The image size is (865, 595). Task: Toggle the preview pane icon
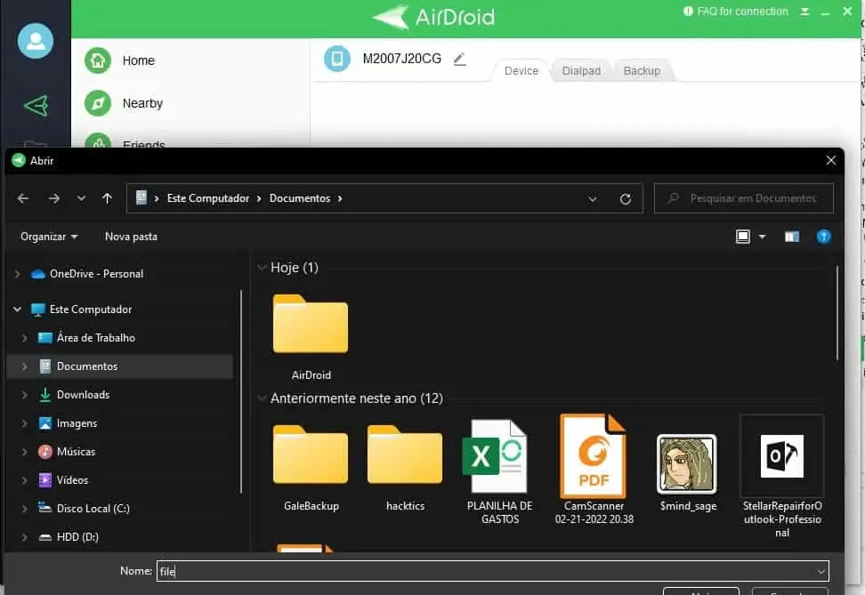tap(792, 237)
